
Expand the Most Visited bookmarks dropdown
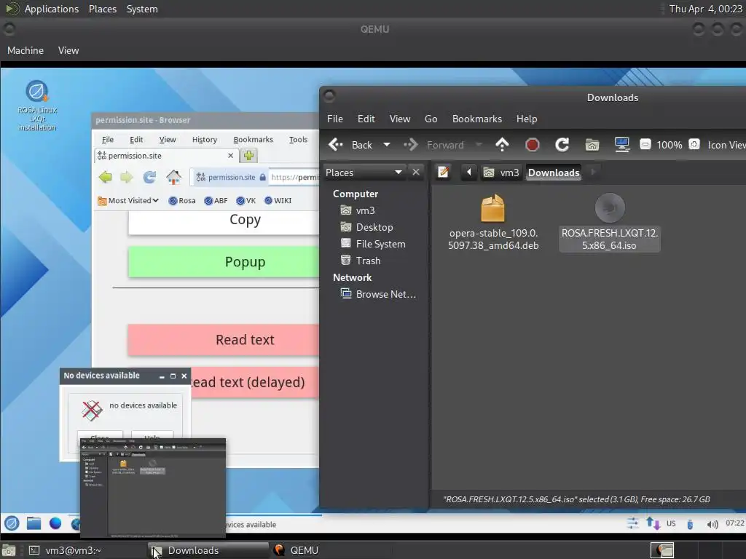[128, 201]
